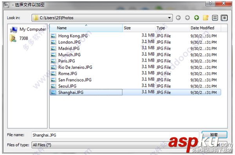Click the Shanghai.JPG file icon
This screenshot has width=235, height=155.
pos(54,92)
